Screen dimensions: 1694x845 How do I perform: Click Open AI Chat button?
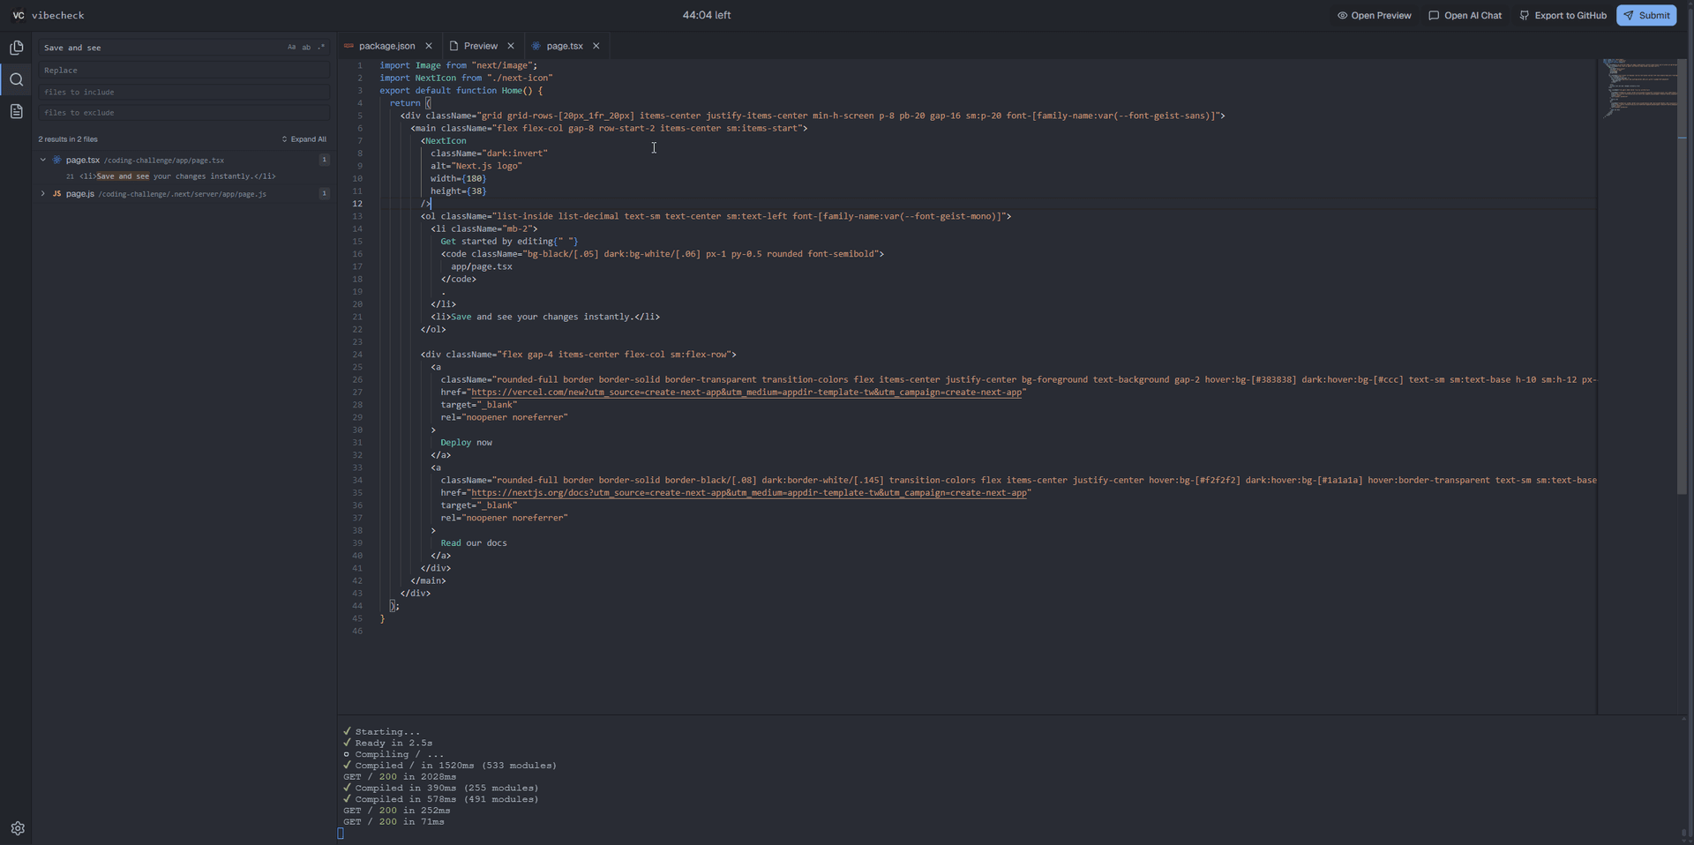(x=1465, y=15)
